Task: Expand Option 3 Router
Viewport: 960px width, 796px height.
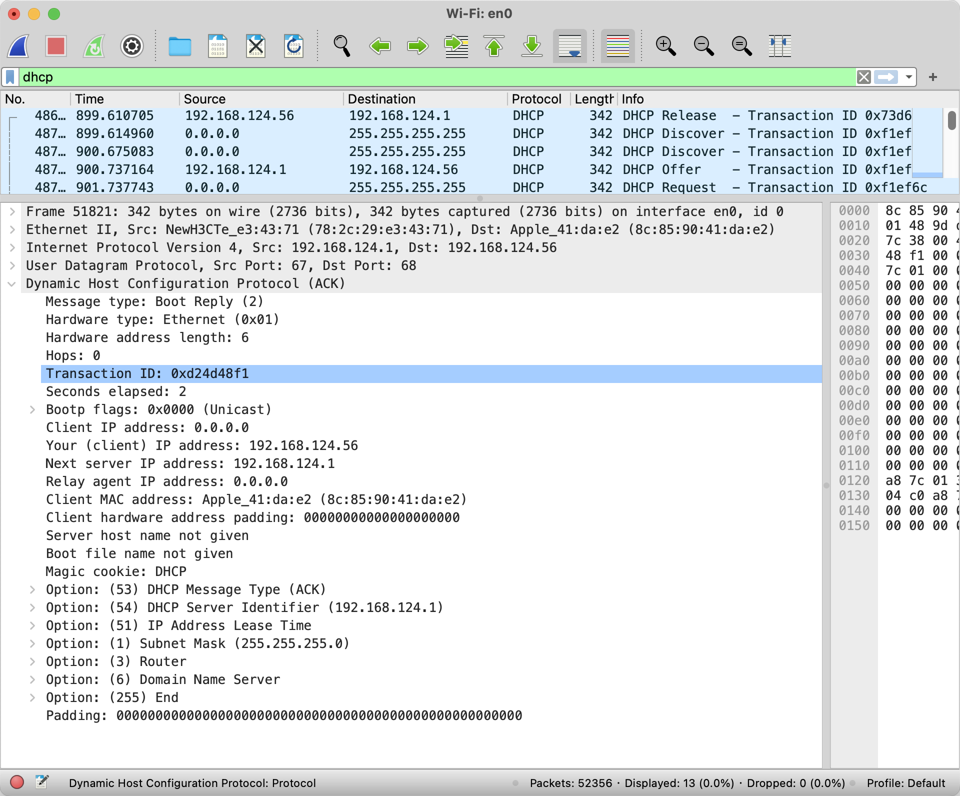Action: [x=32, y=661]
